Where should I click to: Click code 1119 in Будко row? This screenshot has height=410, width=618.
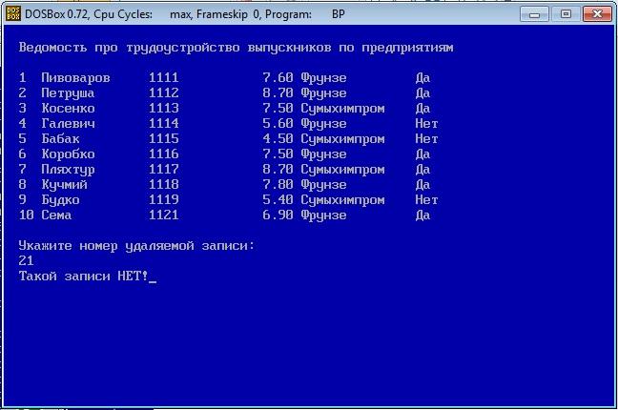point(164,199)
